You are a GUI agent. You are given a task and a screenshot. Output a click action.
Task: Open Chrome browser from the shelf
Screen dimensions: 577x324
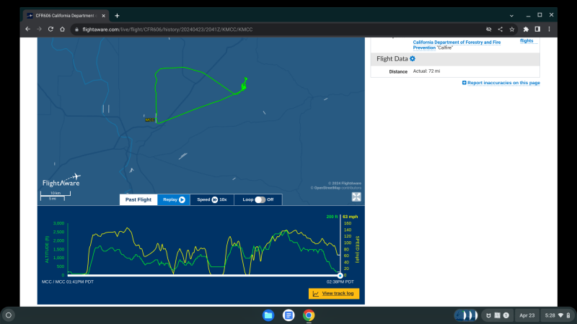309,315
